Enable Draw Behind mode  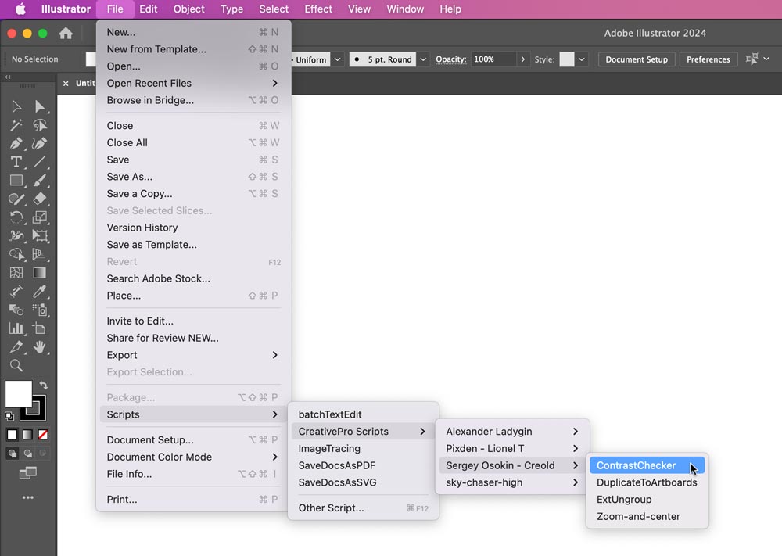[x=28, y=454]
